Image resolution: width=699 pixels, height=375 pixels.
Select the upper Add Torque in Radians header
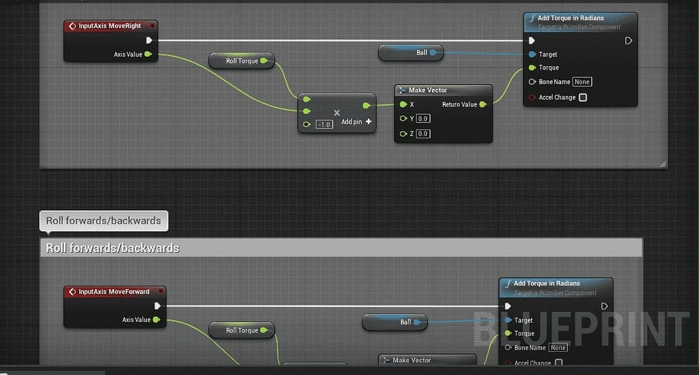pyautogui.click(x=580, y=22)
